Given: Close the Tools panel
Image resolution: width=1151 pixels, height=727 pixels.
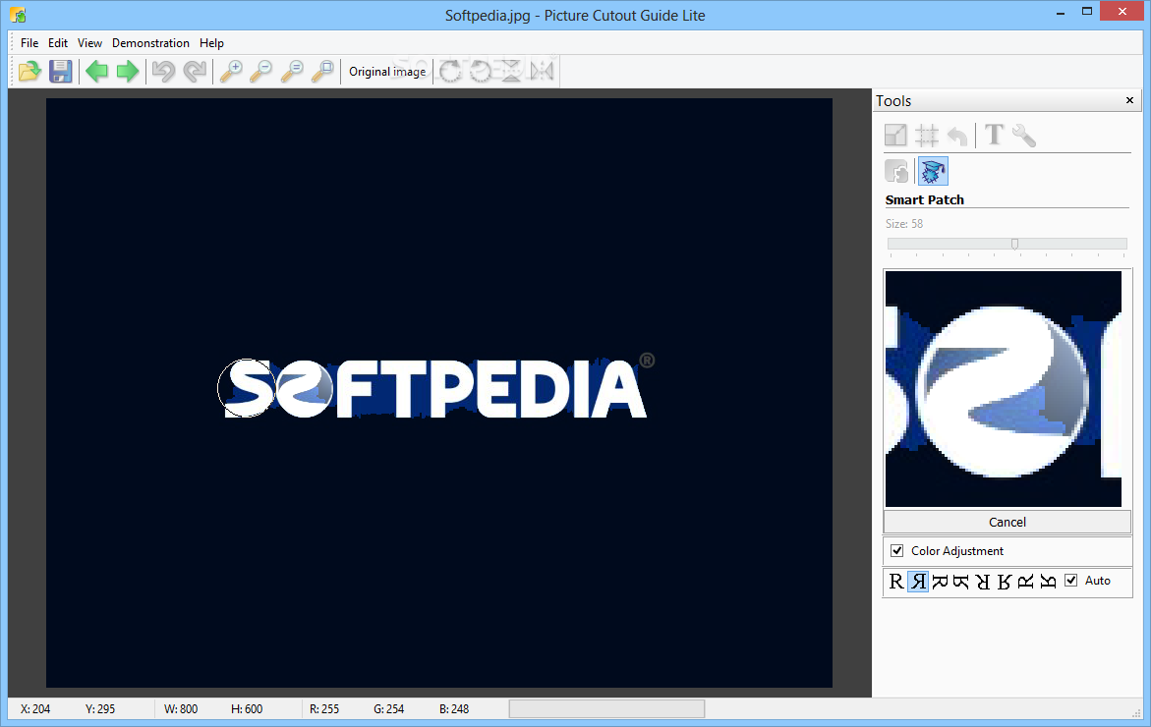Looking at the screenshot, I should click(1129, 100).
